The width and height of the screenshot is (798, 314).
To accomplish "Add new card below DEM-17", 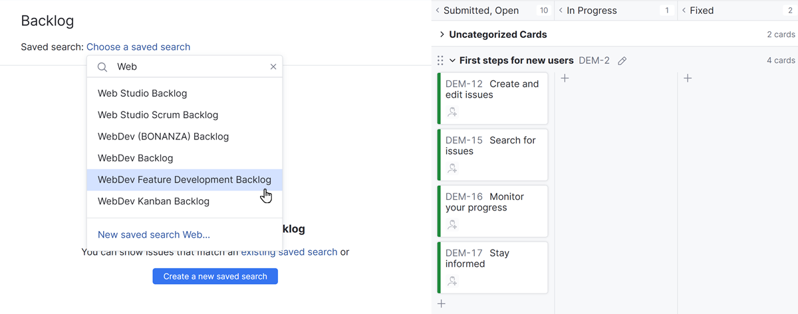I will pyautogui.click(x=442, y=304).
